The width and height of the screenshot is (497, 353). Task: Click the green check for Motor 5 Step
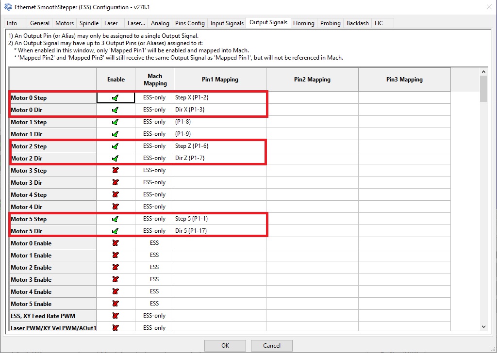116,219
